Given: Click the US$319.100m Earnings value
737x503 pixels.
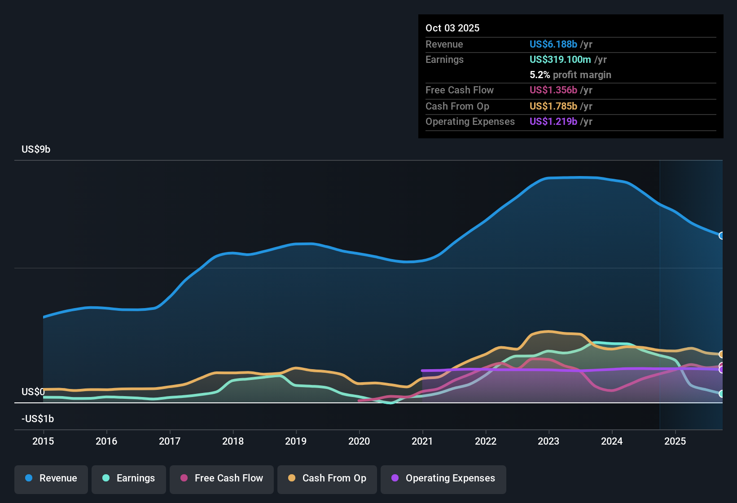Looking at the screenshot, I should [x=560, y=59].
